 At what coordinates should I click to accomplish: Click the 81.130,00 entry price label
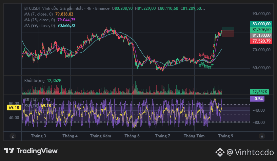[x=261, y=35]
